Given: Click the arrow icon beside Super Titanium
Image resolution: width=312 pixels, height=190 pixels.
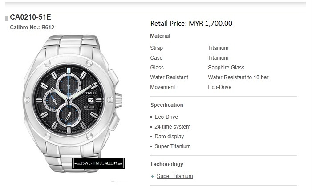Looking at the screenshot, I should point(152,177).
